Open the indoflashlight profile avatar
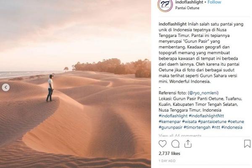Viewport: 252px width, 168px height. click(165, 5)
